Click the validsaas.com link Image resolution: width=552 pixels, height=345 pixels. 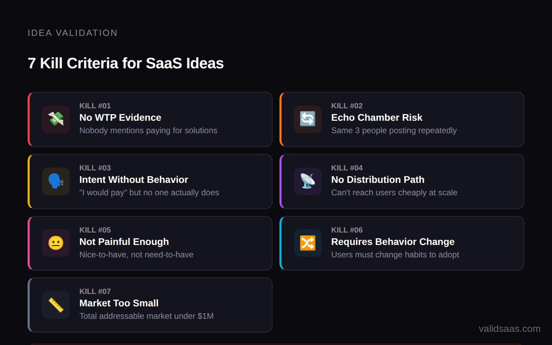coord(510,328)
